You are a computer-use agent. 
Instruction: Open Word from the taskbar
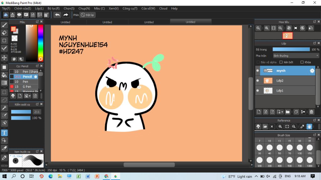pos(88,176)
